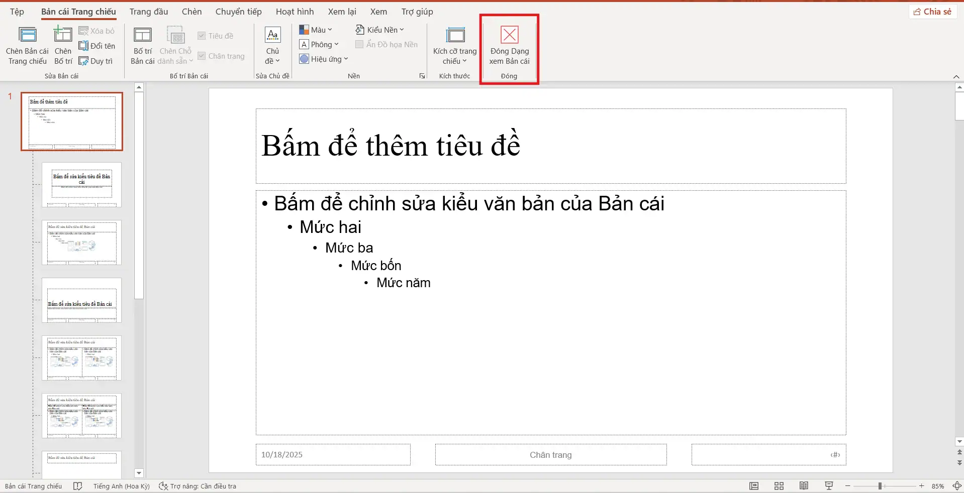
Task: Open the Nền format dialog launcher
Action: [422, 76]
